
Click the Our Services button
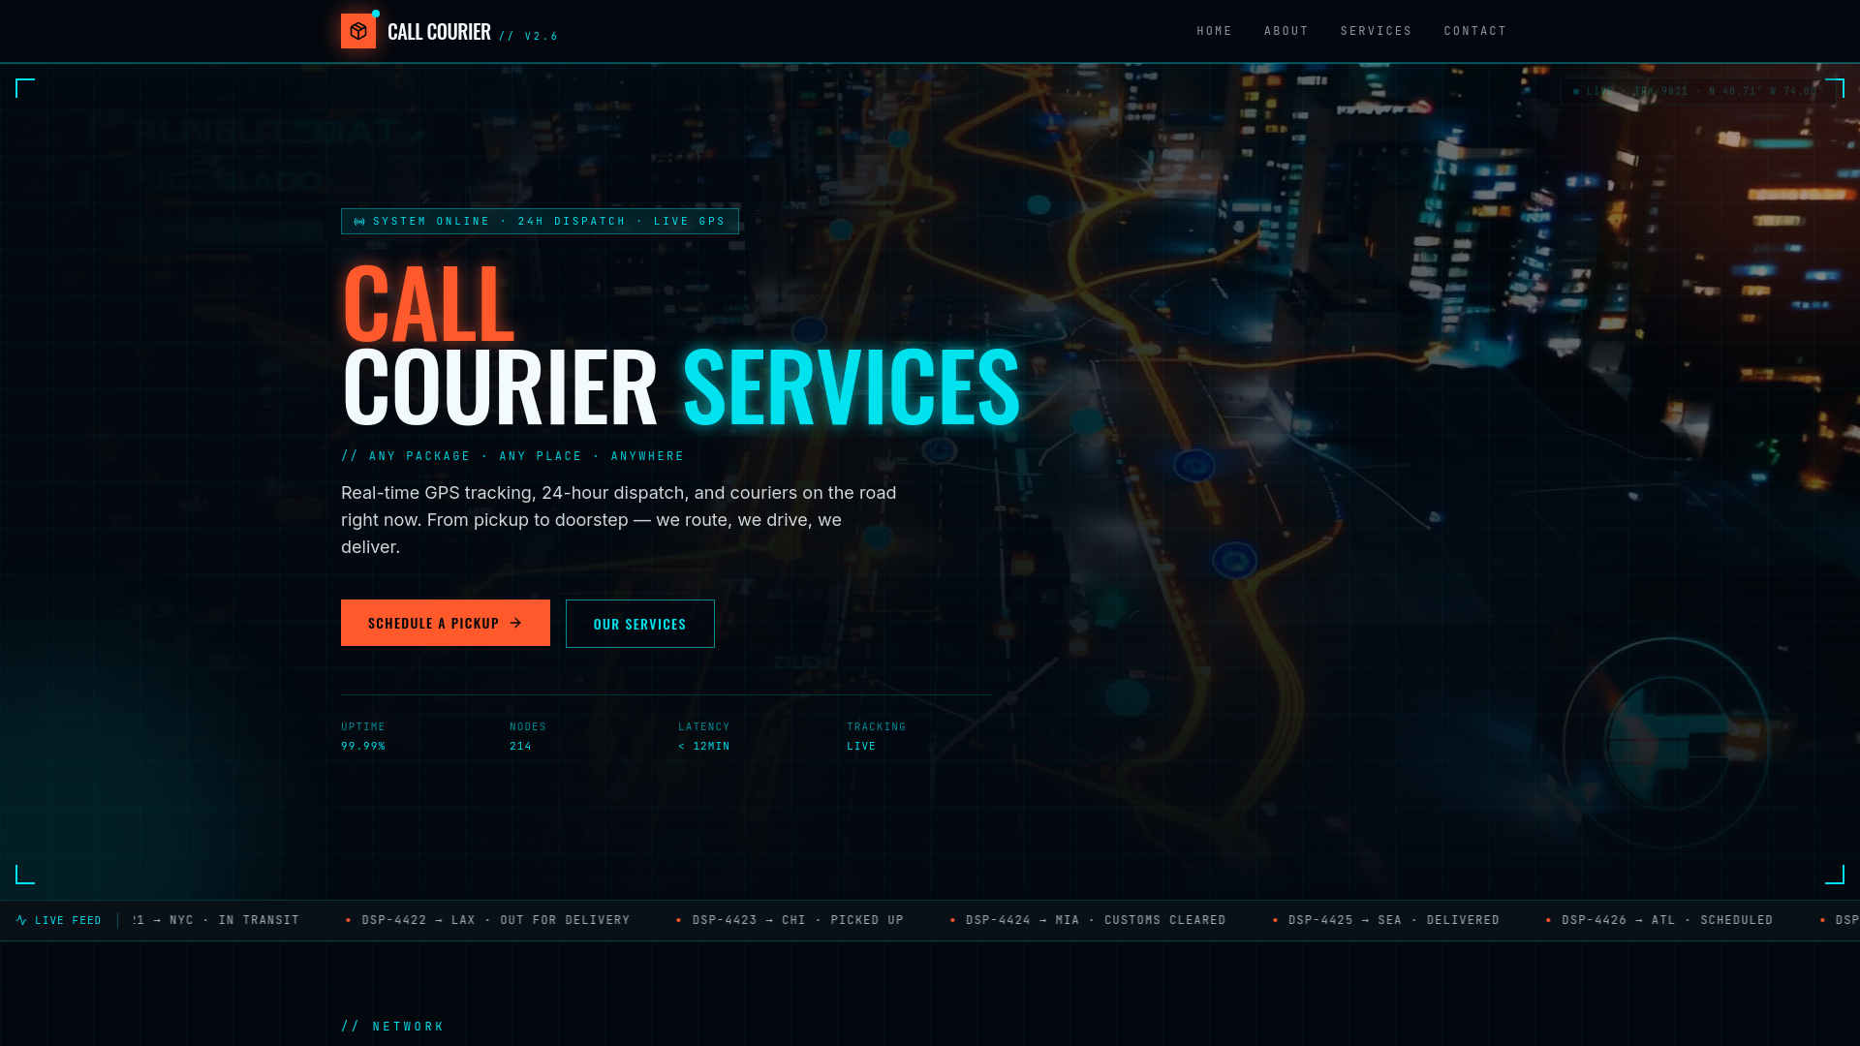pyautogui.click(x=640, y=624)
